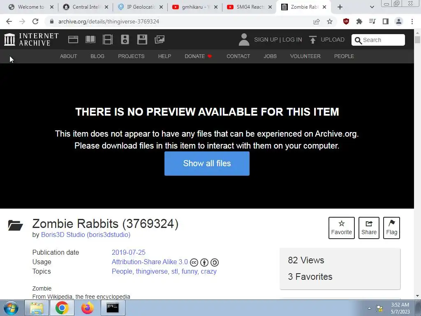
Task: Open the Attribution-Share Alike 3.0 license link
Action: pyautogui.click(x=150, y=262)
